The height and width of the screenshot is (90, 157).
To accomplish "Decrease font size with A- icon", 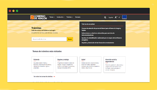I will (119, 17).
